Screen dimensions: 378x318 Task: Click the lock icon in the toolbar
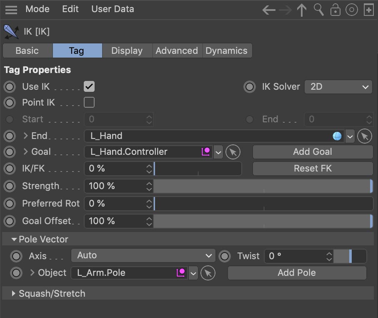point(335,10)
